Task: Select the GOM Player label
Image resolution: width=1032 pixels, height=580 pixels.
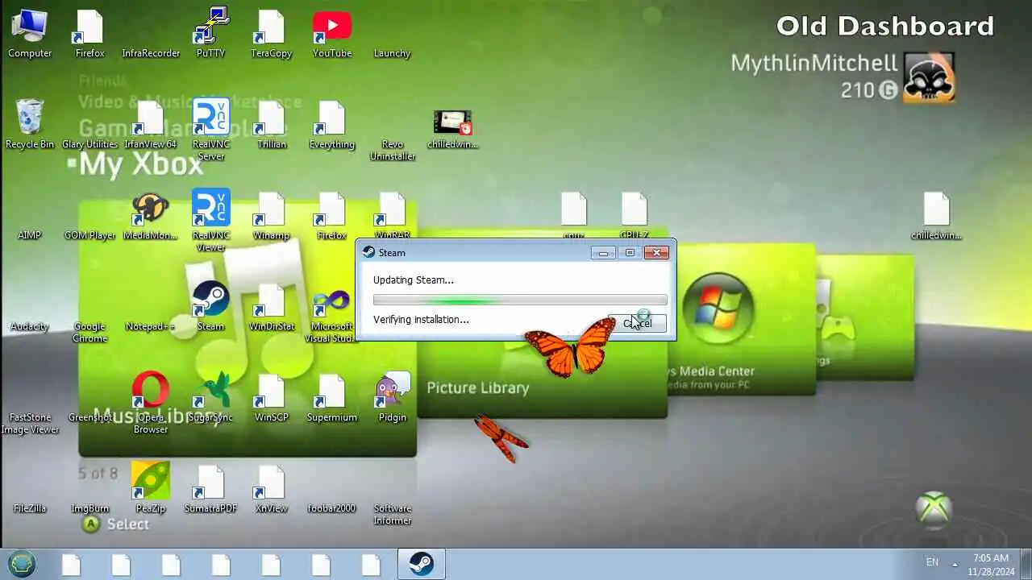Action: click(89, 235)
